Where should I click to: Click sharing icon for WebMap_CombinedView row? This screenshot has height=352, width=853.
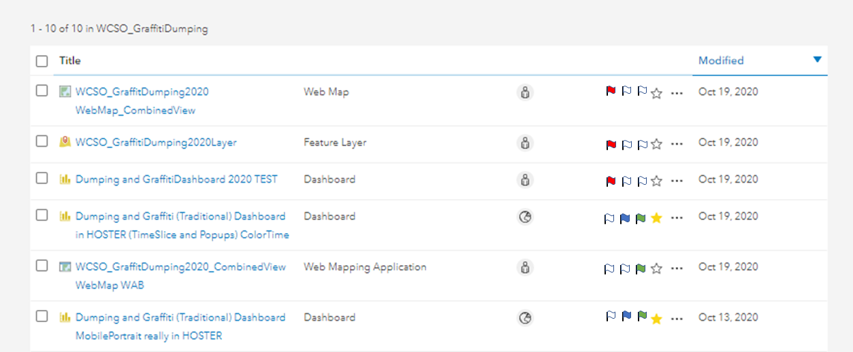click(525, 93)
